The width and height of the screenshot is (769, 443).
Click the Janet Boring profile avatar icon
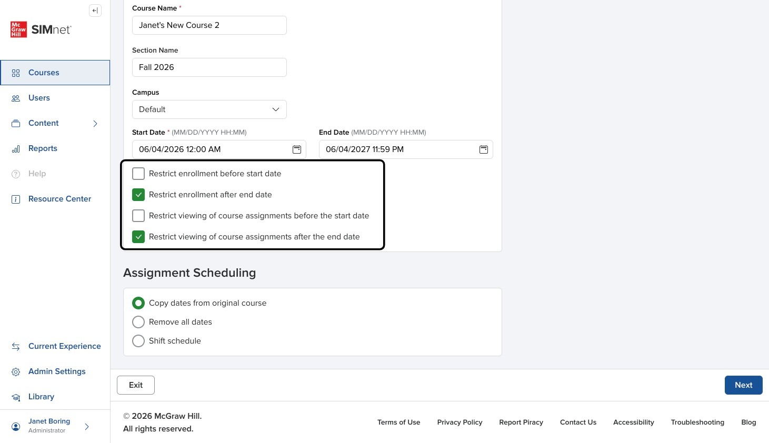(16, 427)
